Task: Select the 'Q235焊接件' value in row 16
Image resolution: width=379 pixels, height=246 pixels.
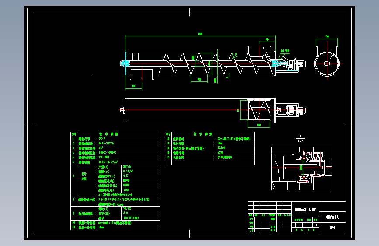Action: [x=225, y=158]
